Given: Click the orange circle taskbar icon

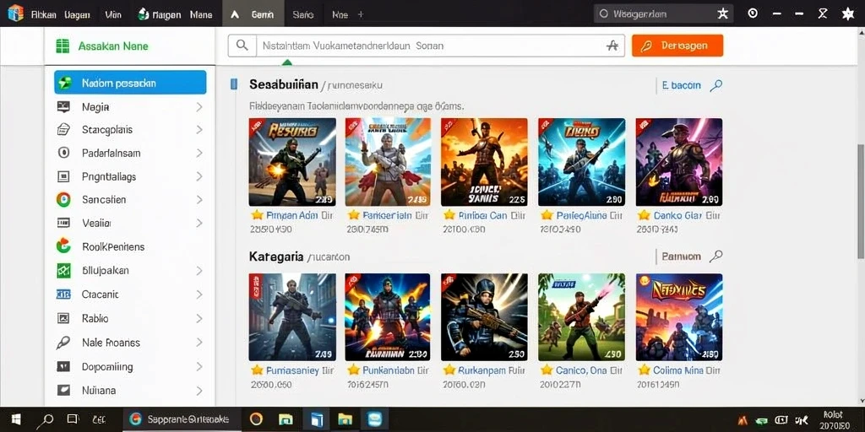Looking at the screenshot, I should click(x=255, y=419).
